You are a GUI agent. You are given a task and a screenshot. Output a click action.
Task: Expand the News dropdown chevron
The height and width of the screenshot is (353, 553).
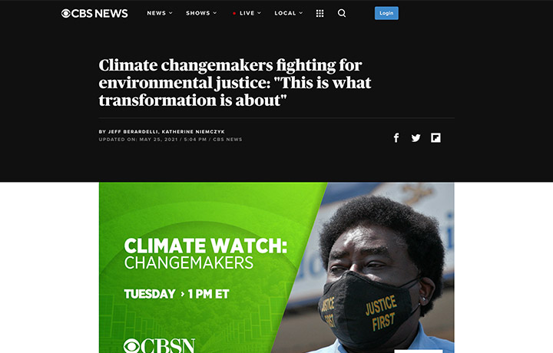(x=171, y=13)
